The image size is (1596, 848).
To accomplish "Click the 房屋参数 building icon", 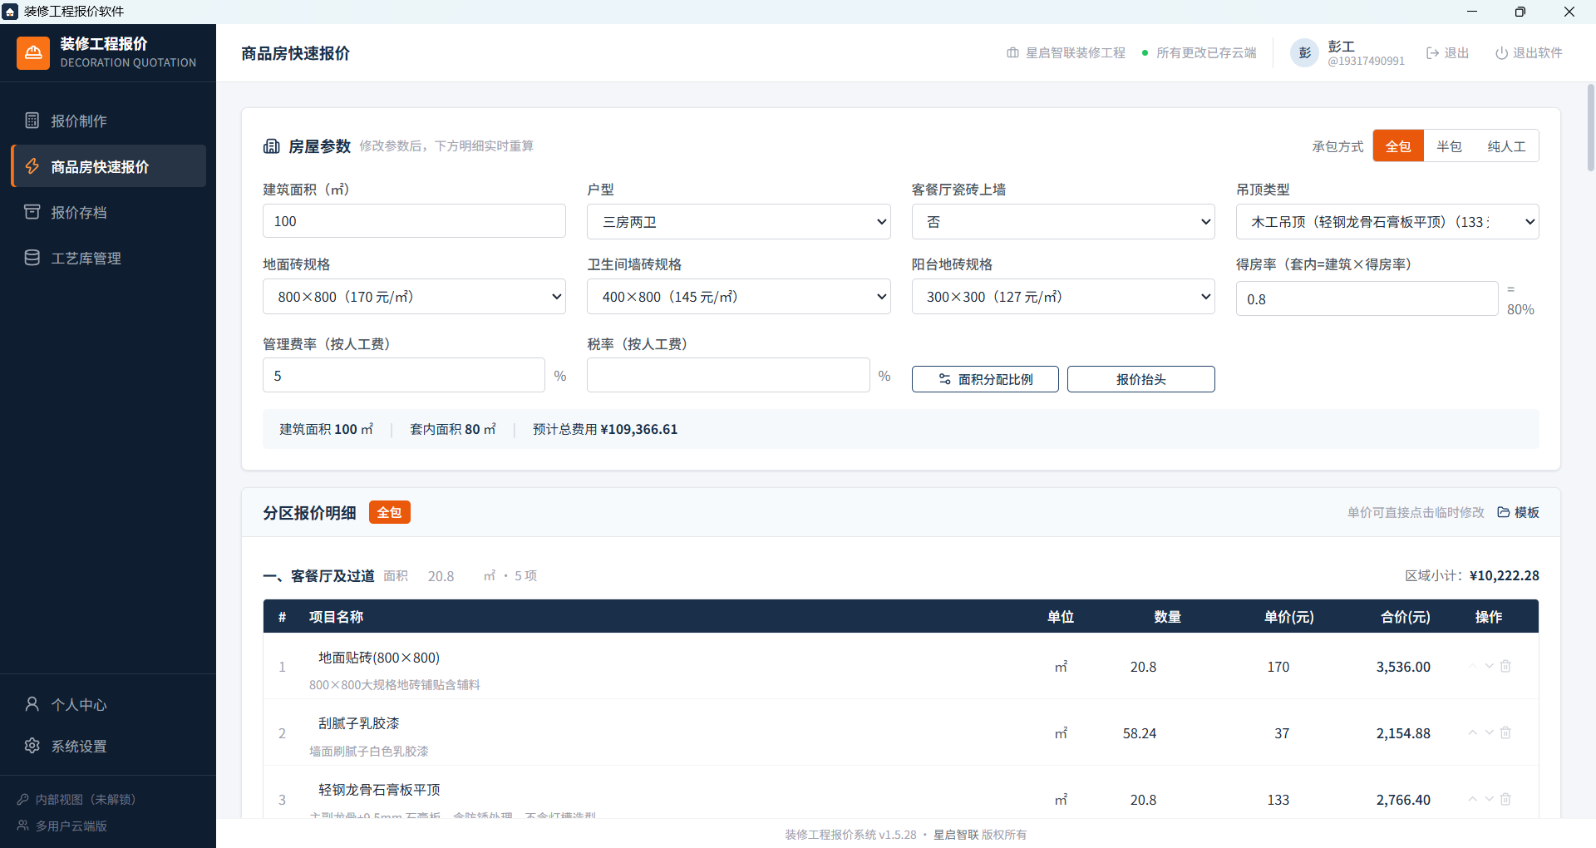I will click(272, 146).
